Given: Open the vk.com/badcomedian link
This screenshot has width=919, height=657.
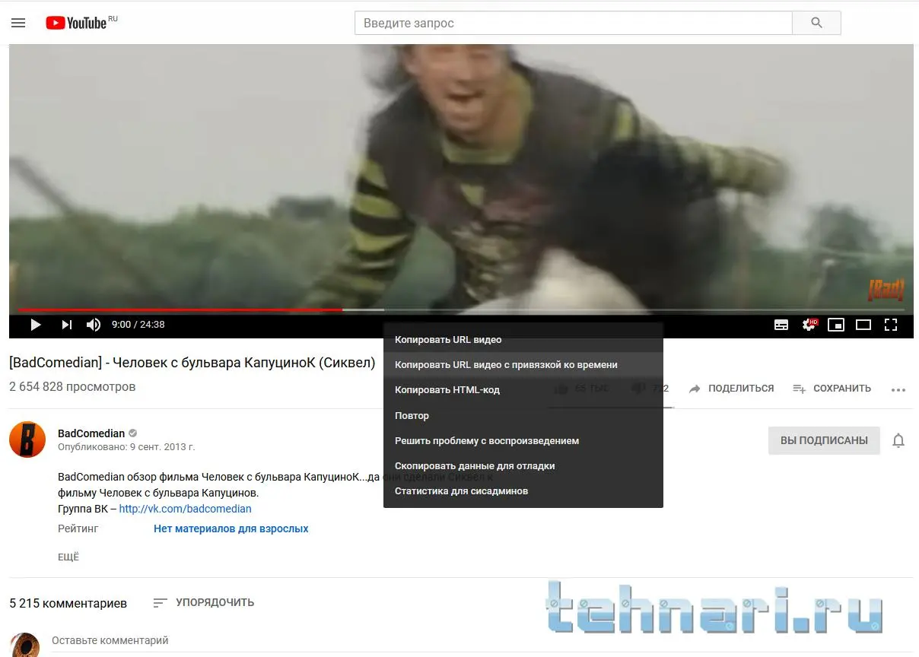Looking at the screenshot, I should point(185,509).
